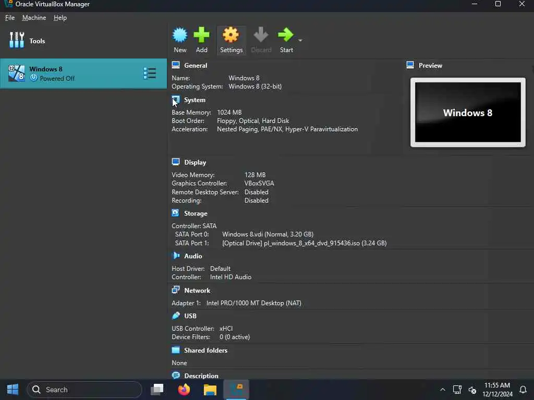Open the Start button dropdown arrow
The height and width of the screenshot is (400, 534).
pos(300,40)
